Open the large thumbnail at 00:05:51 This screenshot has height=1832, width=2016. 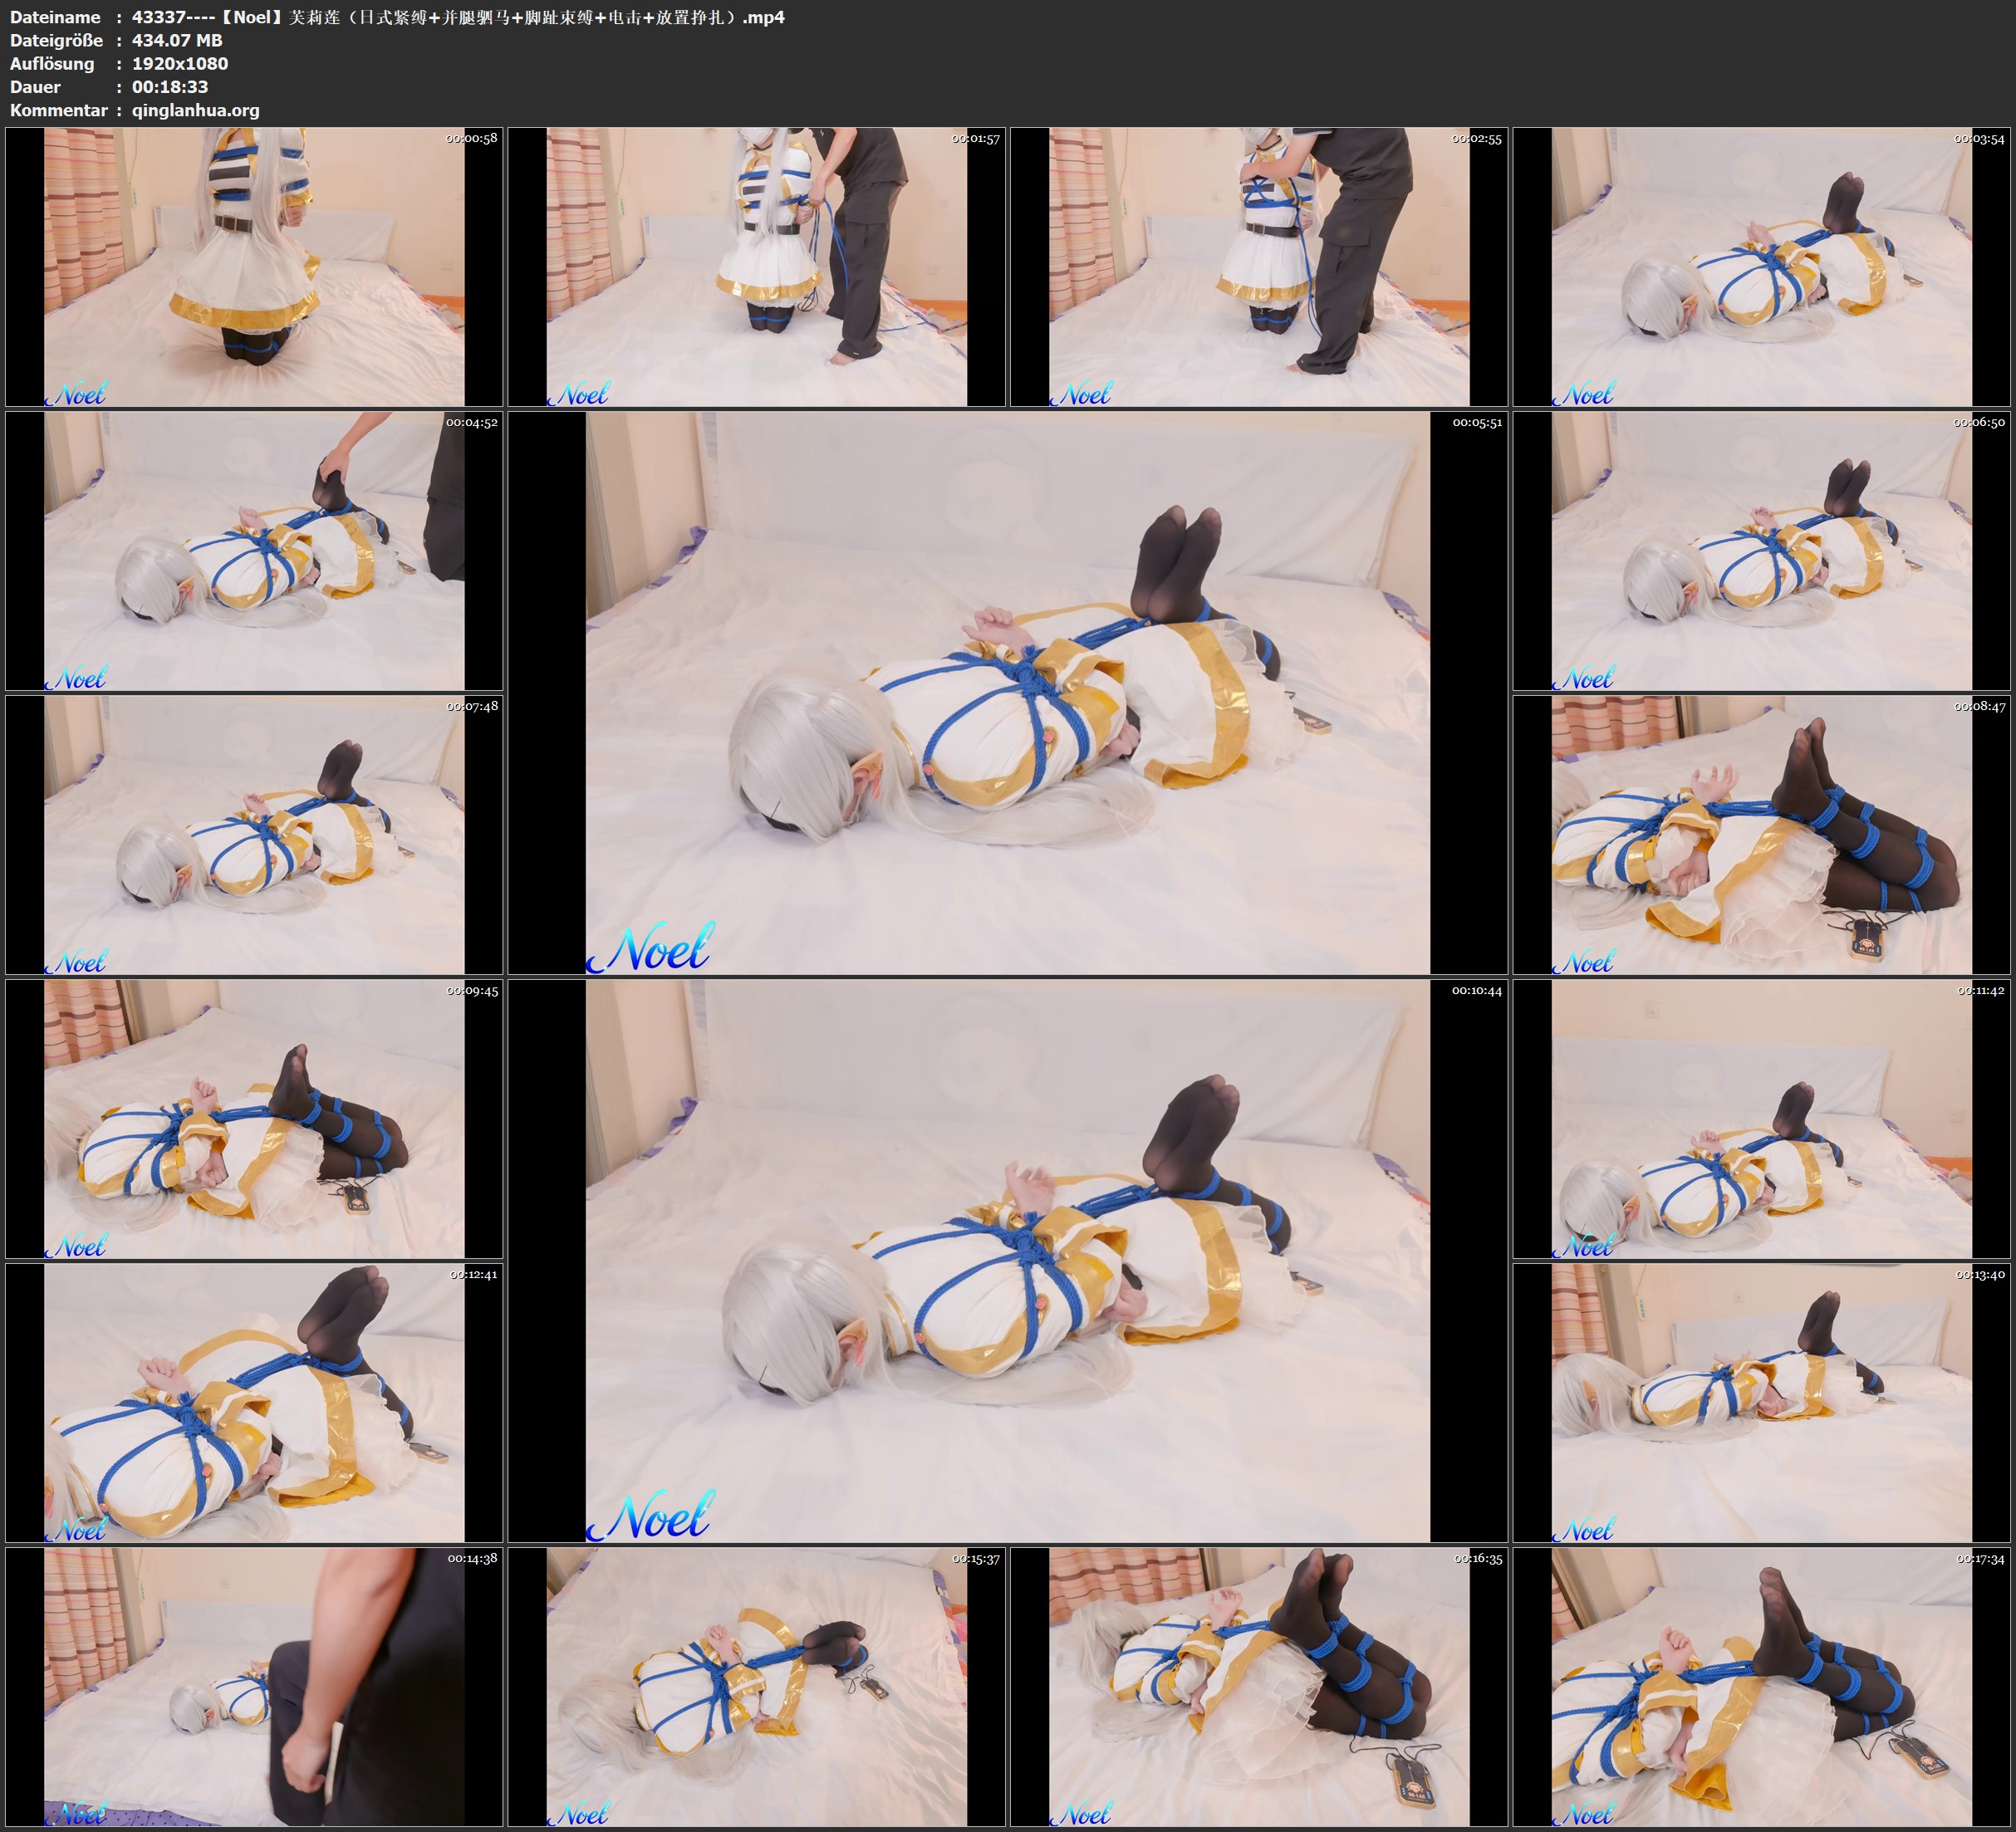(1007, 693)
